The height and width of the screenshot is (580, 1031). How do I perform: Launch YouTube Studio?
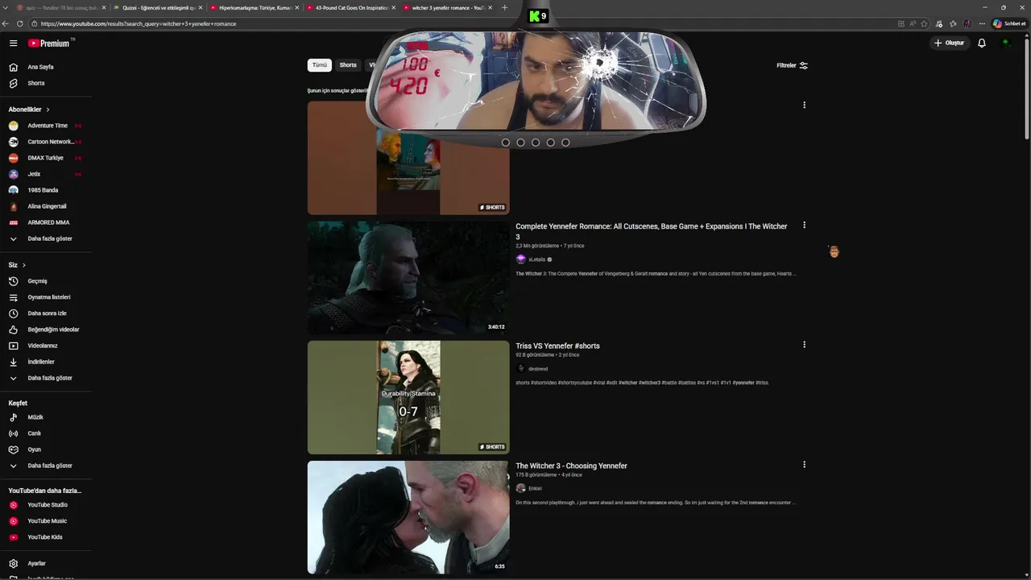pos(48,505)
